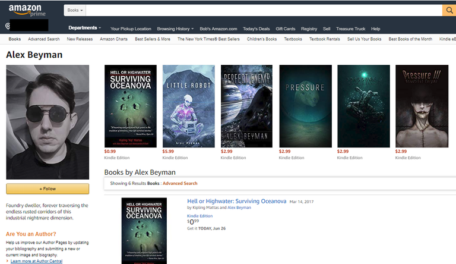Click the Showing 6 Results text
The height and width of the screenshot is (264, 456).
point(128,183)
